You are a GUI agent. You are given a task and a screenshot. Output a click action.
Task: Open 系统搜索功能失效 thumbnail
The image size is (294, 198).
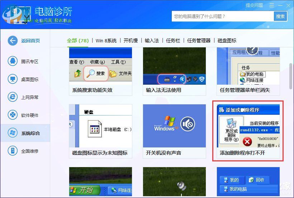100,66
